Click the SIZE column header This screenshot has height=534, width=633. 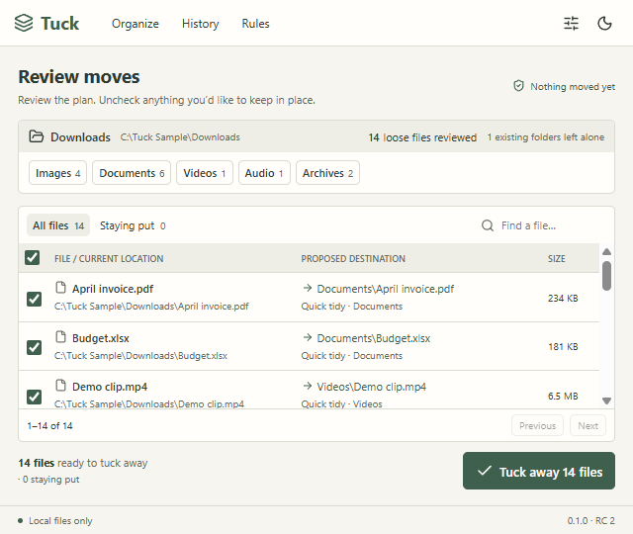[x=556, y=258]
